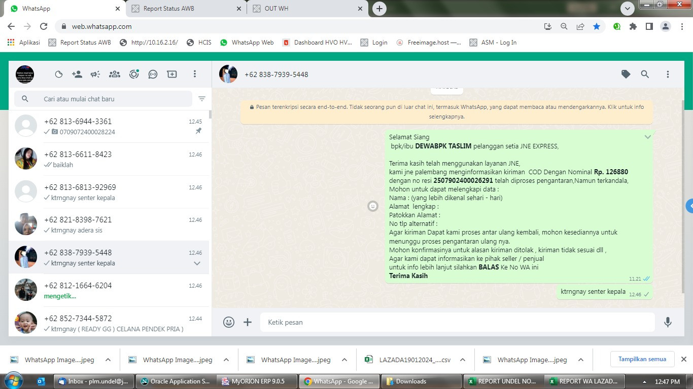
Task: Open the broadcast megaphone icon
Action: coord(95,74)
